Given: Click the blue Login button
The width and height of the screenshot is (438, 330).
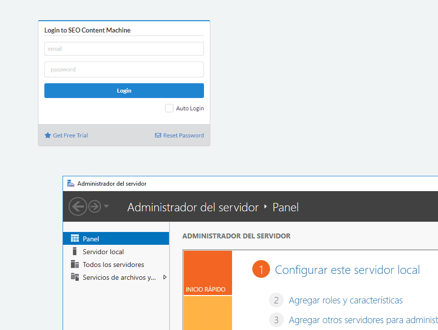Looking at the screenshot, I should (124, 91).
